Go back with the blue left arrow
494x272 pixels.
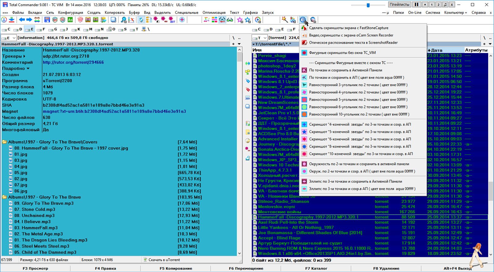tap(22, 20)
